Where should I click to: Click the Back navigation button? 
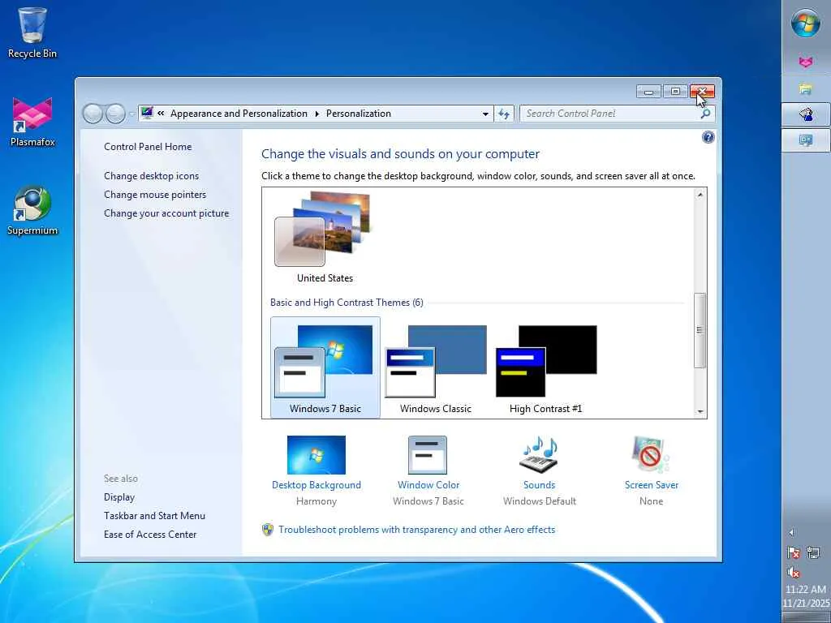(93, 114)
